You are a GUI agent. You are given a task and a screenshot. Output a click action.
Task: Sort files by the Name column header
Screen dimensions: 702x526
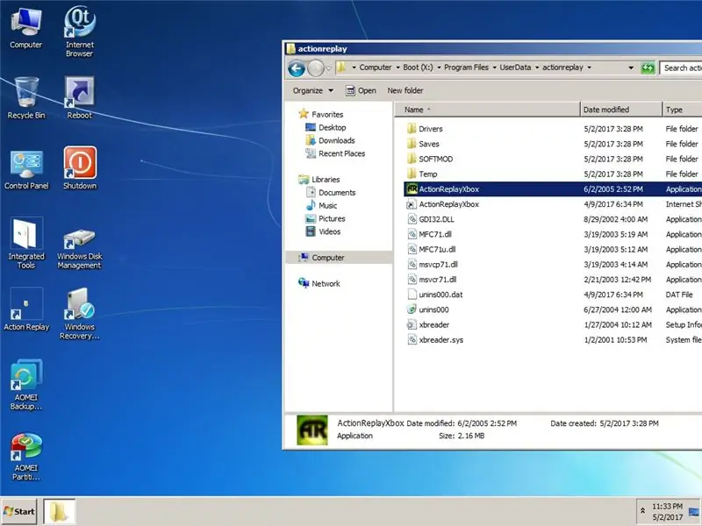[x=487, y=110]
